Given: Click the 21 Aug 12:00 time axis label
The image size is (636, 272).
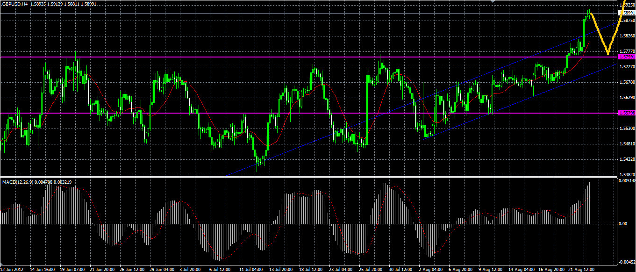Looking at the screenshot, I should point(581,269).
